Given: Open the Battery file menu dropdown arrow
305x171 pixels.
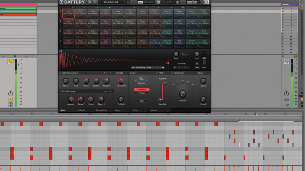Looking at the screenshot, I should click(95, 2).
